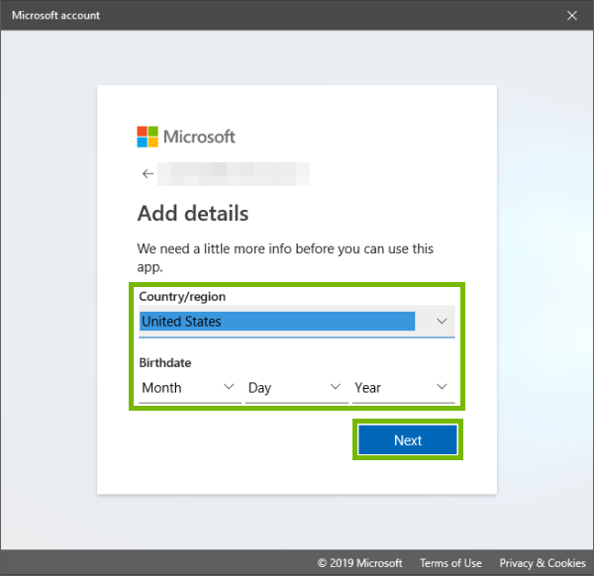Click the Microsoft account title text
The width and height of the screenshot is (594, 576).
click(55, 15)
